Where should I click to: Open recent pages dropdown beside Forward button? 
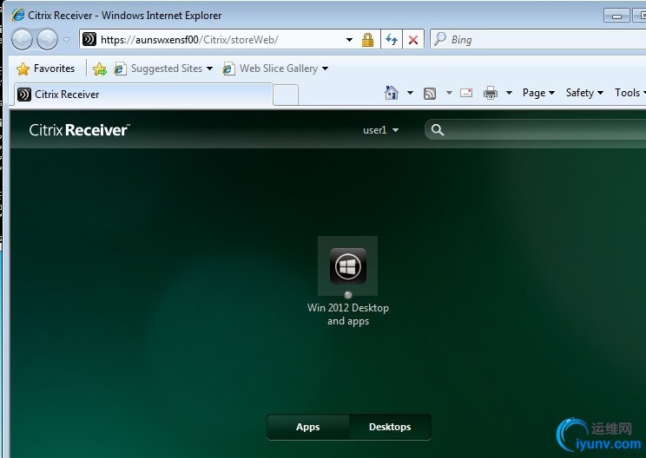(x=67, y=40)
